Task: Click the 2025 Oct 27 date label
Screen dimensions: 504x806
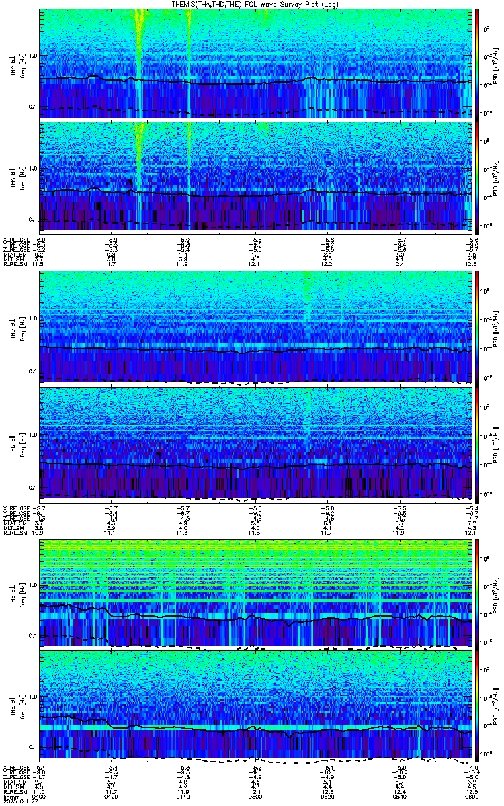Action: click(x=19, y=801)
